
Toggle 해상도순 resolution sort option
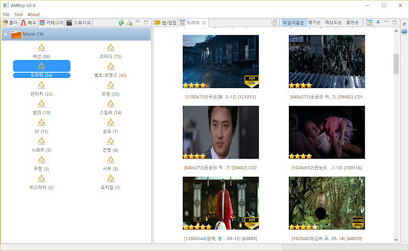coord(333,23)
